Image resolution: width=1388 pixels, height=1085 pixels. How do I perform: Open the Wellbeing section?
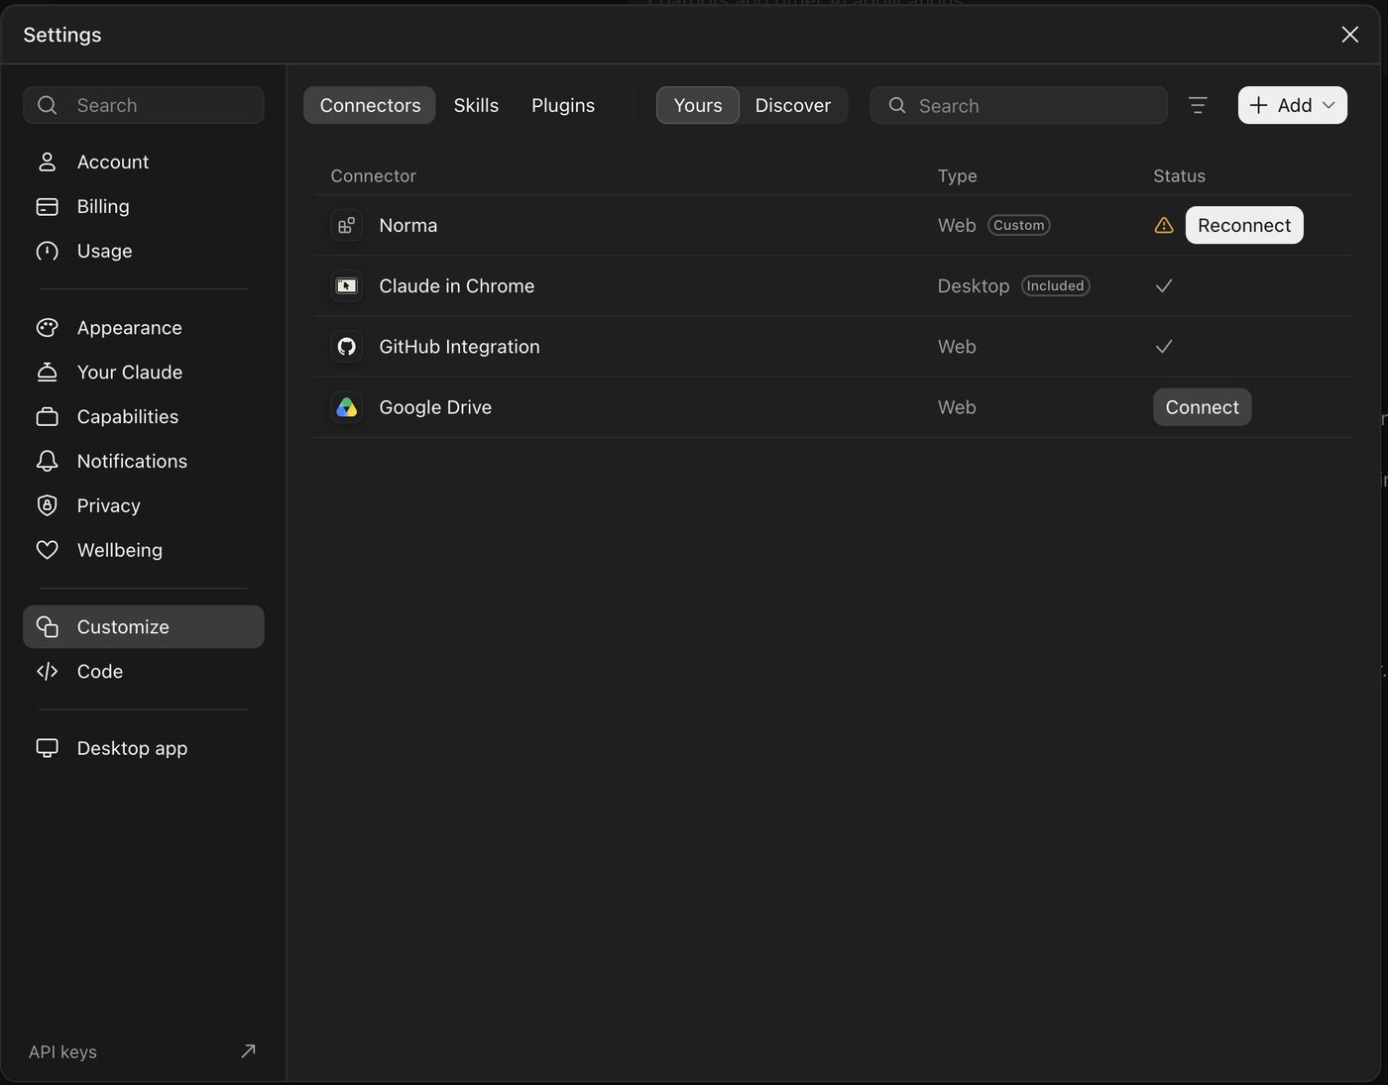click(144, 550)
